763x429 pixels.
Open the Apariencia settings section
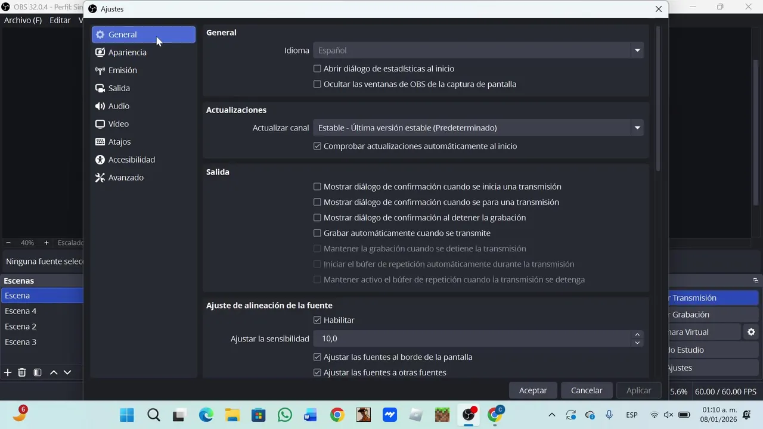click(144, 52)
